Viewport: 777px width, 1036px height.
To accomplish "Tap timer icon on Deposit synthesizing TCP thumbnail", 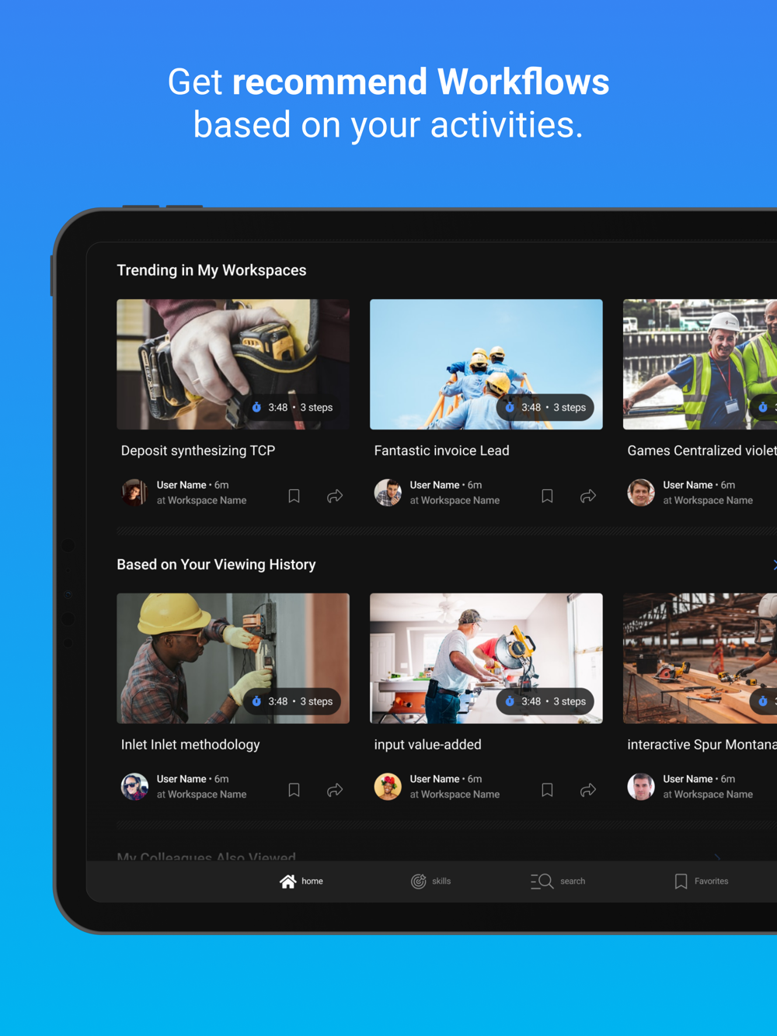I will (256, 407).
